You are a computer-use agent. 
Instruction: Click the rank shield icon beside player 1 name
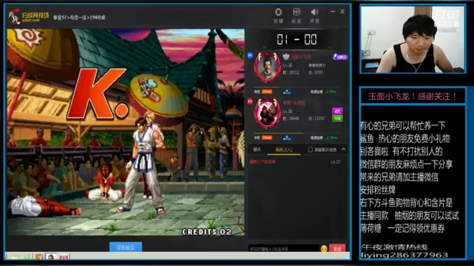[286, 57]
